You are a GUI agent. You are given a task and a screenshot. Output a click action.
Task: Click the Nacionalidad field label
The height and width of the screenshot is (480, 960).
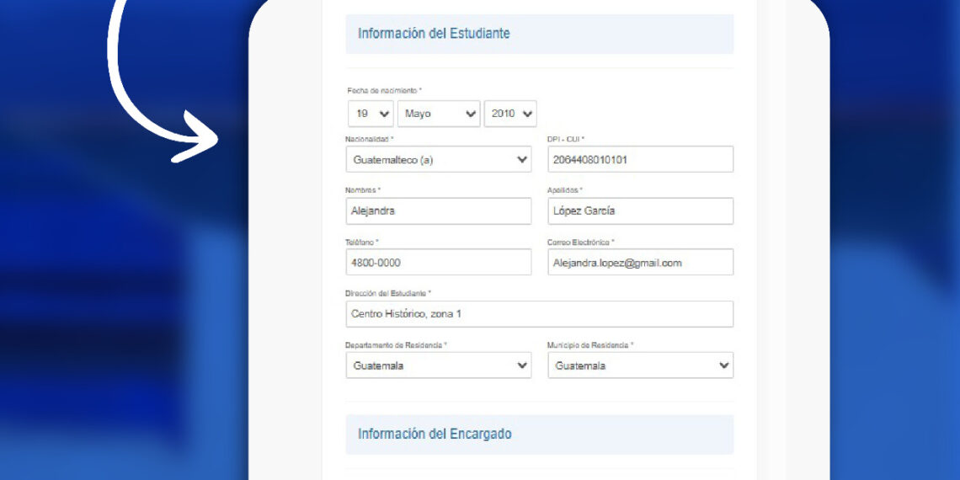click(x=369, y=139)
